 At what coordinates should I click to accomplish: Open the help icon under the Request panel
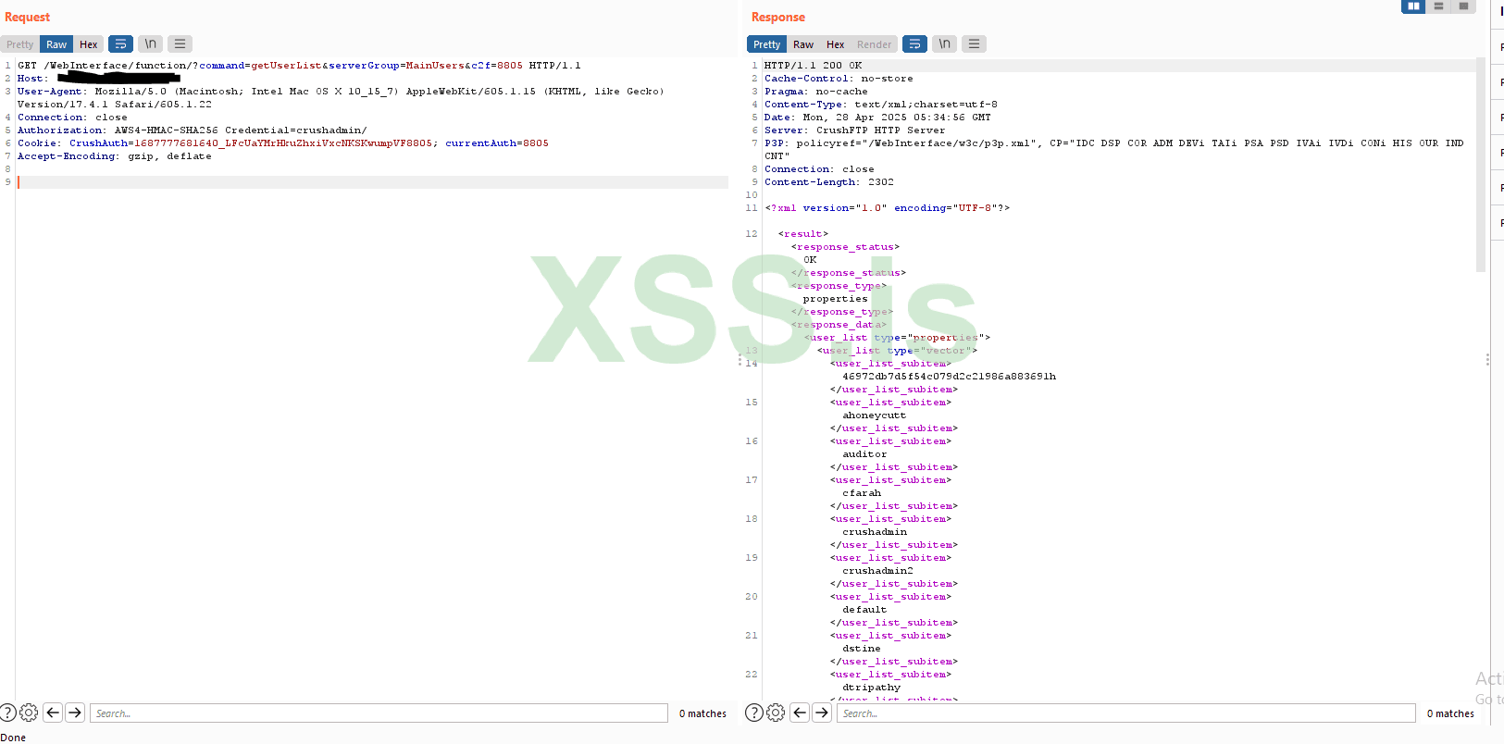click(x=7, y=713)
